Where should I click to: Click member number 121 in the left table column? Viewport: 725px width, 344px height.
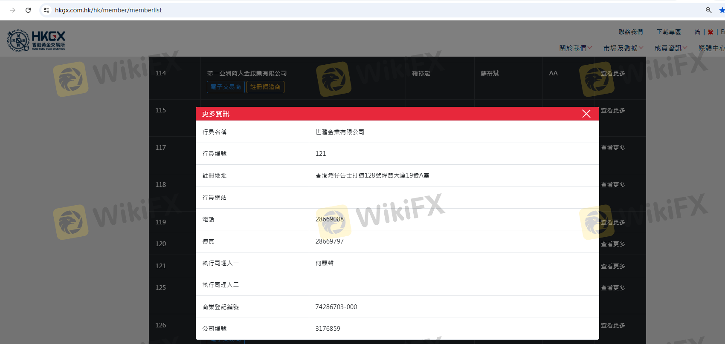[x=161, y=266]
